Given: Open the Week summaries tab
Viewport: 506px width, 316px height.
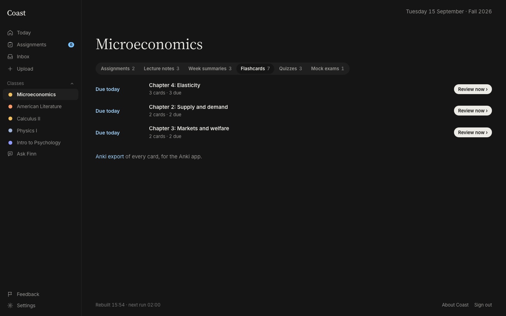Looking at the screenshot, I should pyautogui.click(x=210, y=68).
